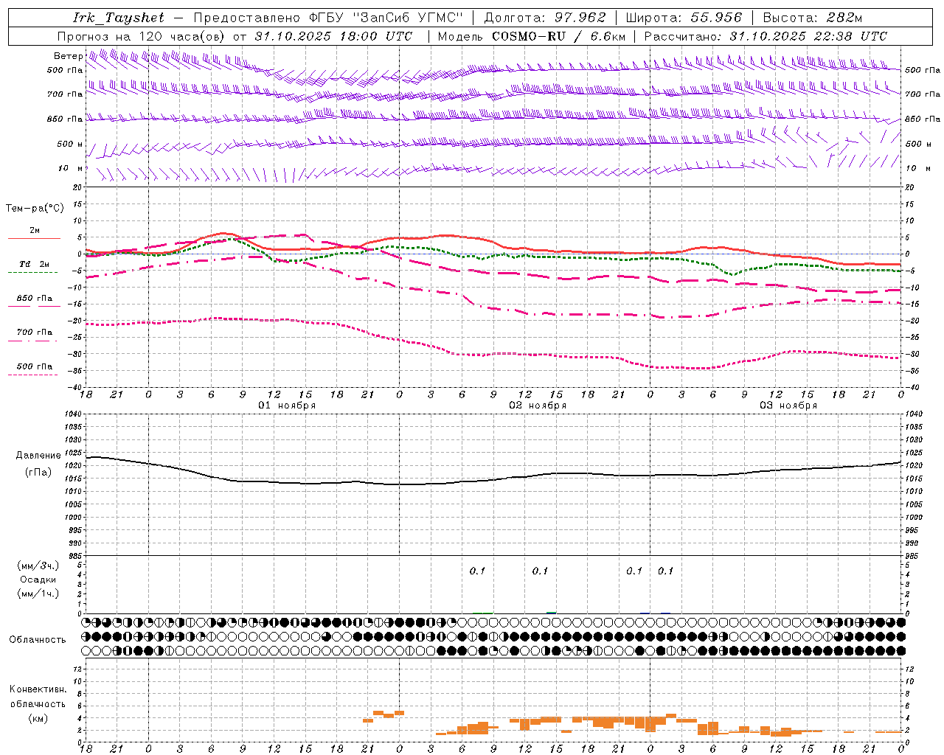The height and width of the screenshot is (755, 944).
Task: Click the Ветер label
Action: tap(69, 56)
